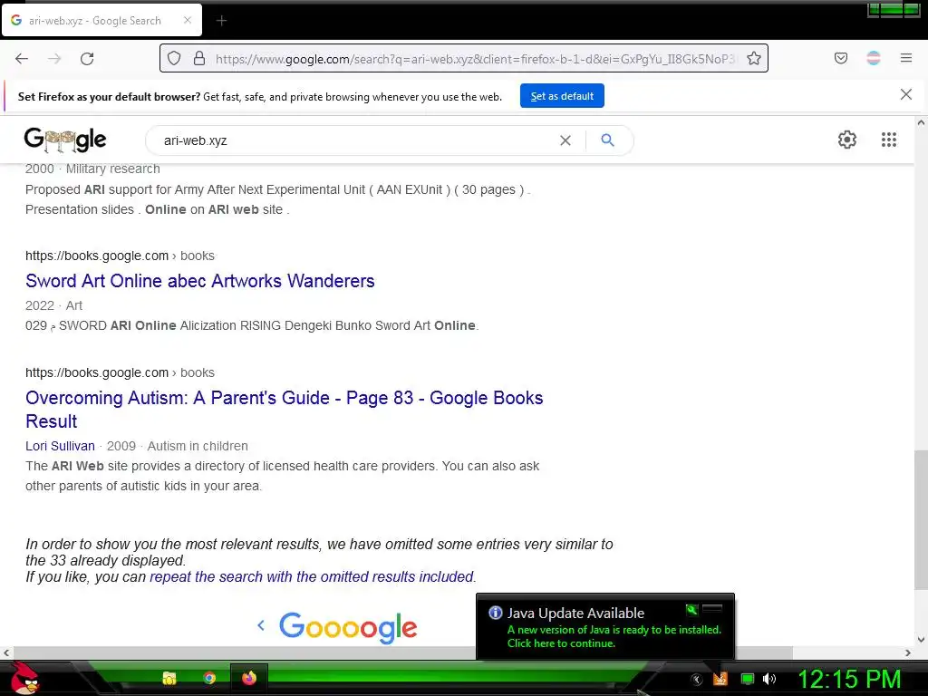Click the vertical scrollbar down arrow
This screenshot has height=696, width=928.
[921, 639]
